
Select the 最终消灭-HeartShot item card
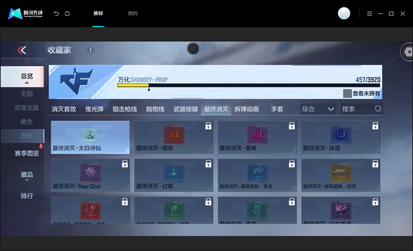(x=90, y=175)
